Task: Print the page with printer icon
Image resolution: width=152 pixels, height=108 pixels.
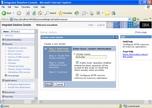Action: point(91,13)
